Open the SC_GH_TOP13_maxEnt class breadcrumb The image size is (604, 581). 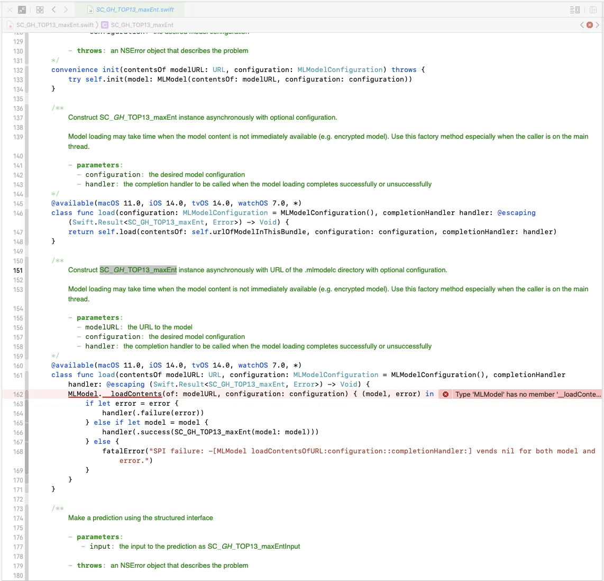click(142, 25)
